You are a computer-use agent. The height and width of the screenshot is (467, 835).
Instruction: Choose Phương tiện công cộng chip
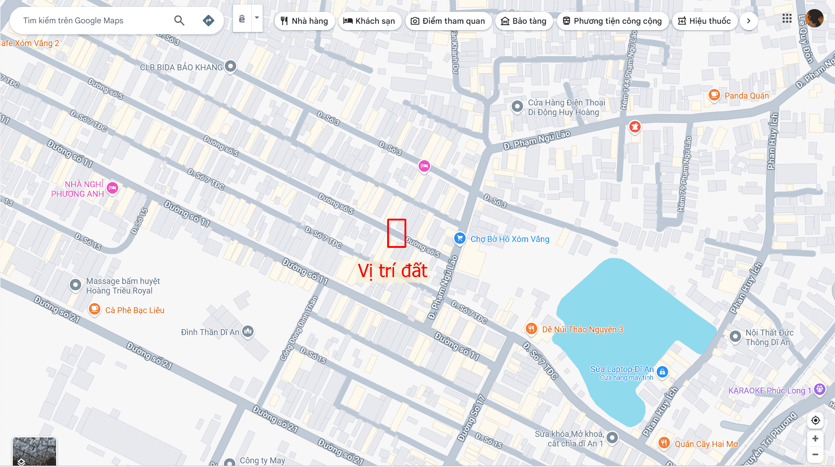(612, 21)
